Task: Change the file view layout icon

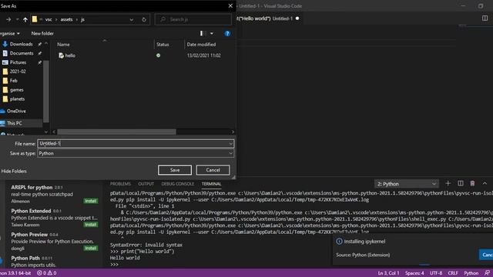Action: [x=203, y=33]
